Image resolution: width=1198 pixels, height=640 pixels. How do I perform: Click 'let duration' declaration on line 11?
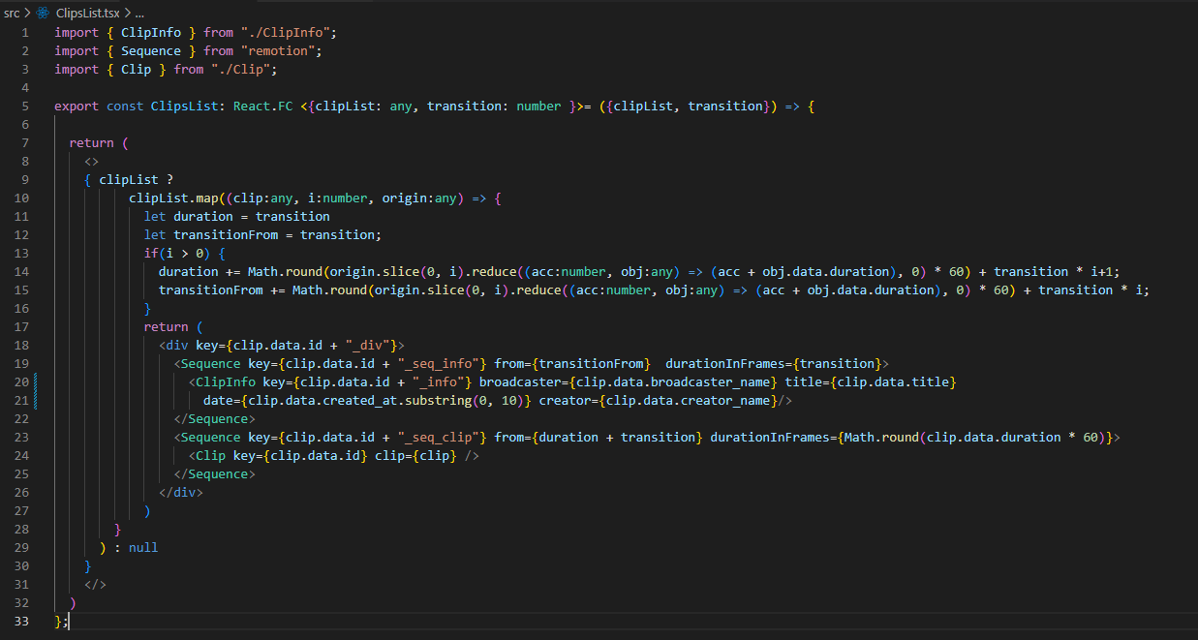pos(189,216)
